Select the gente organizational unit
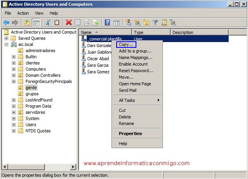The height and width of the screenshot is (179, 248). tap(31, 87)
